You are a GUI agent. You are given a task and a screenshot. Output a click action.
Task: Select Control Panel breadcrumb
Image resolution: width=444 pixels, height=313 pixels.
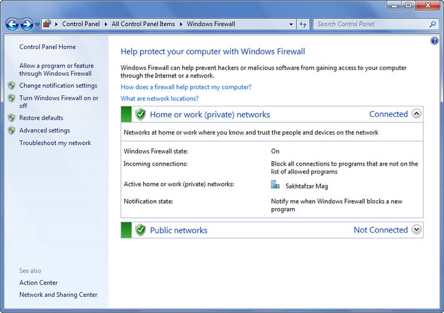(80, 24)
